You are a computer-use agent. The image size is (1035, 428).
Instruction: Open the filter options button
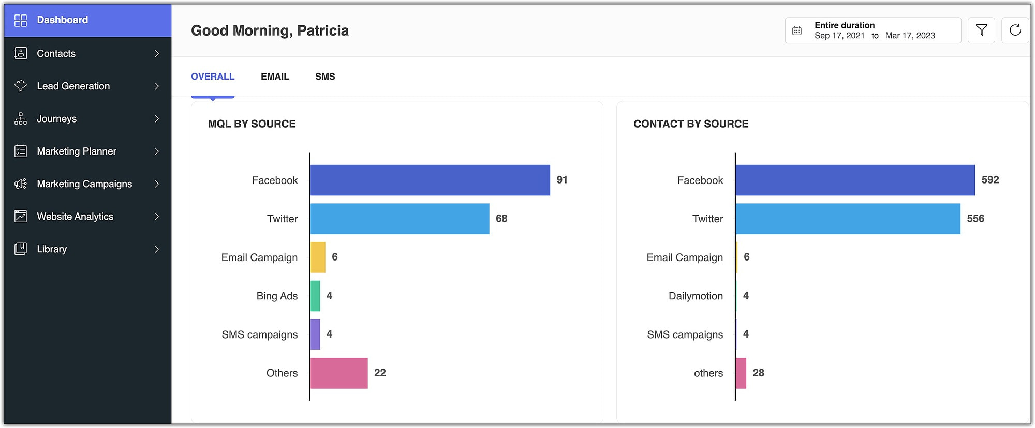pos(981,30)
